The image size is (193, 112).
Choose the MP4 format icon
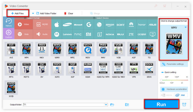coord(26,49)
